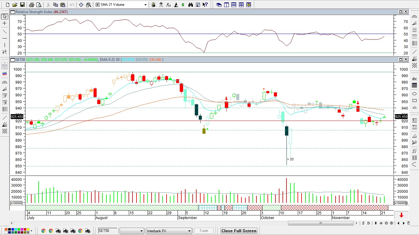419x235 pixels.
Task: Select the Gann grid tool on left toolbar
Action: pos(5,131)
